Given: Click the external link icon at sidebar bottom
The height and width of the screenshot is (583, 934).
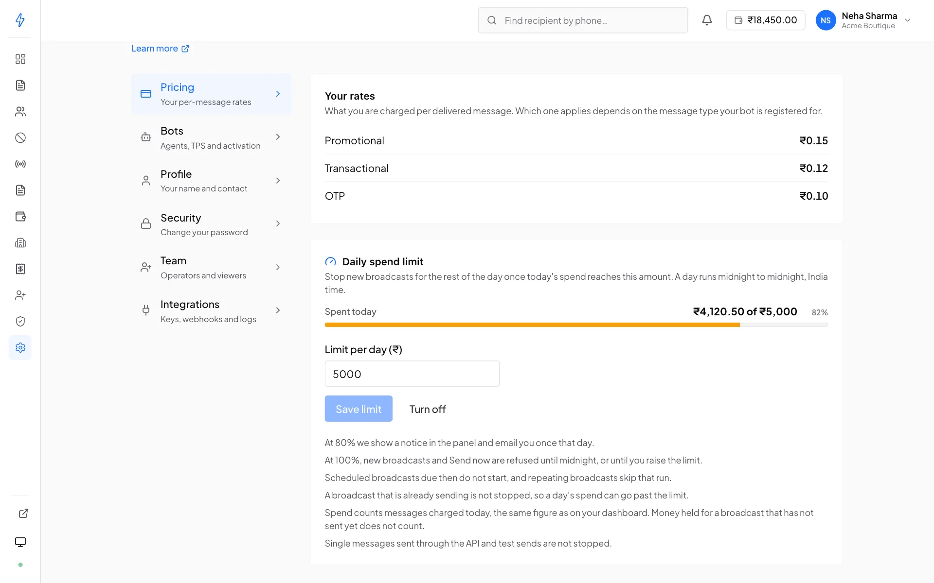Looking at the screenshot, I should (x=23, y=514).
